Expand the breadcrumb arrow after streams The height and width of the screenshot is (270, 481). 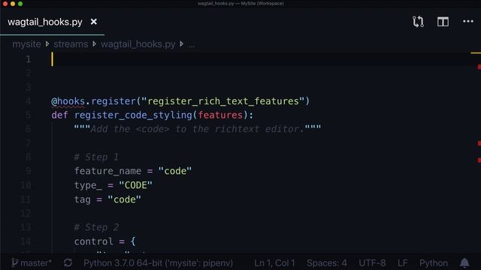[x=94, y=44]
